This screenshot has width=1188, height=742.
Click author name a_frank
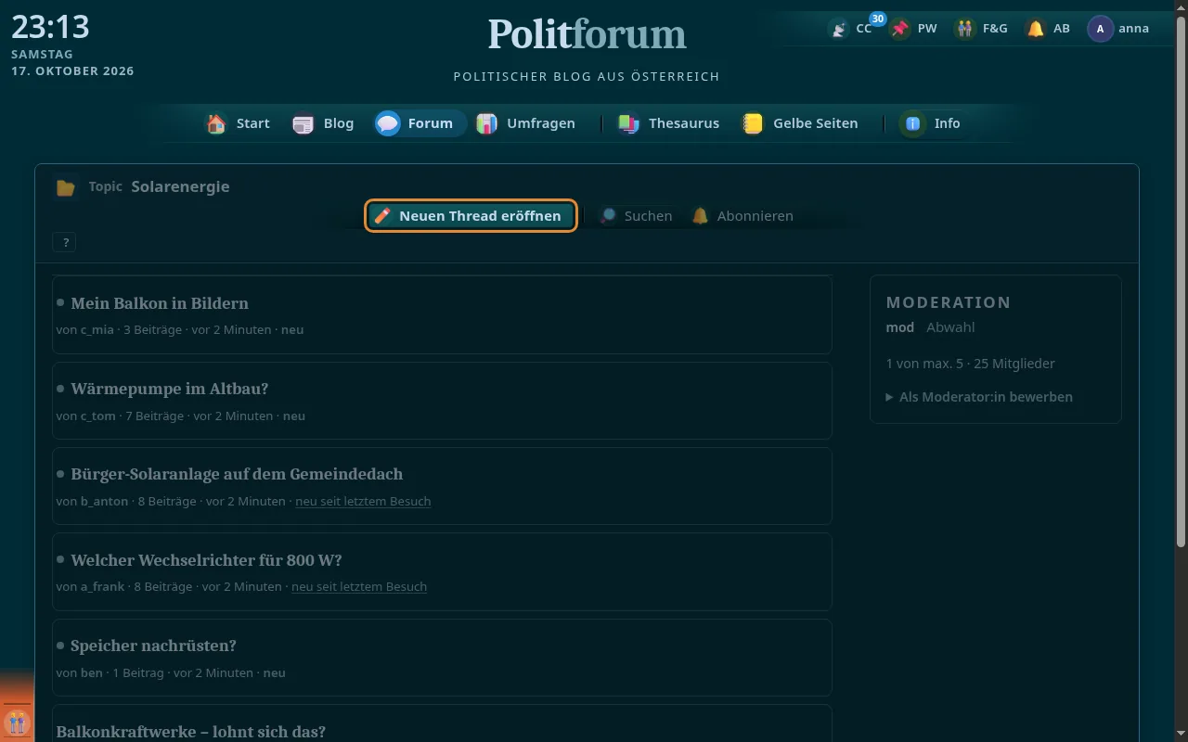[103, 587]
